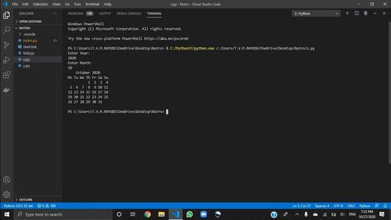The image size is (391, 220).
Task: Select Python 3.8.5 32-bit interpreter in status bar
Action: (x=18, y=206)
